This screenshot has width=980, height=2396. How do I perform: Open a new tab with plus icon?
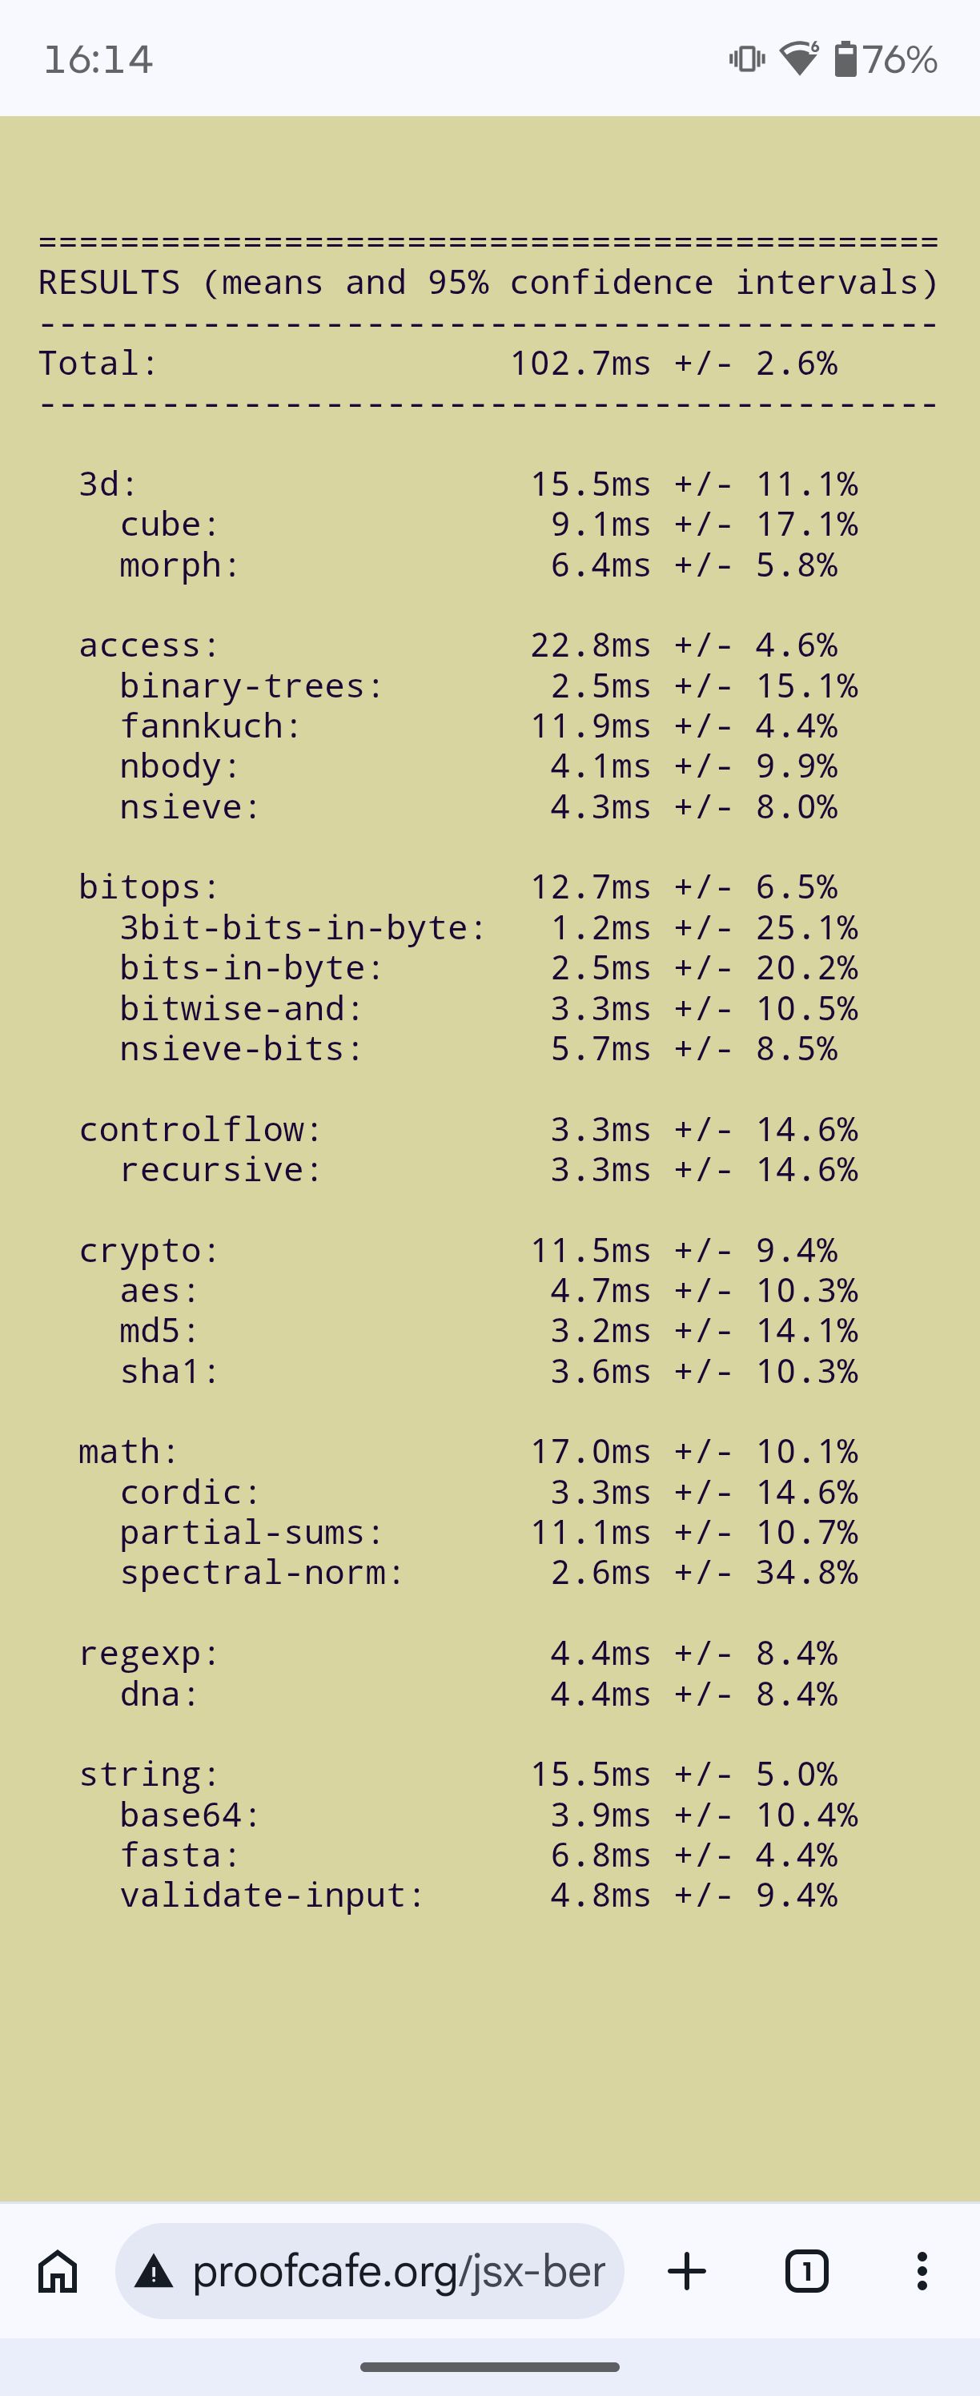pyautogui.click(x=687, y=2271)
